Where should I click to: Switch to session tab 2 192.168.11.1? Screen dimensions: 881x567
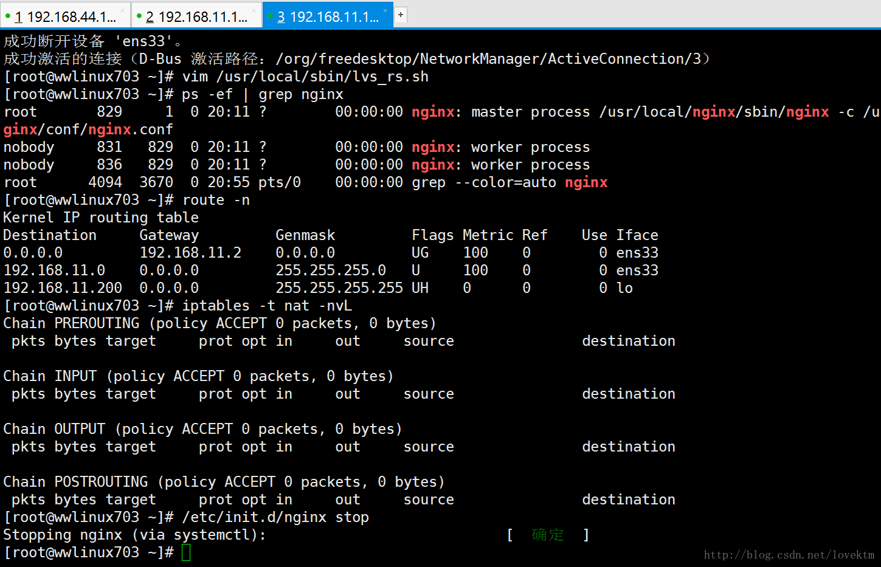point(196,16)
